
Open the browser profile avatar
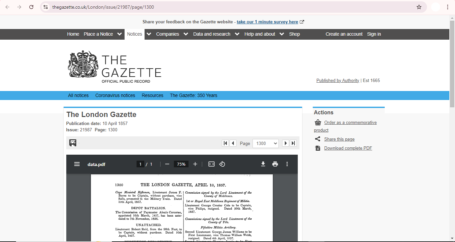pos(435,7)
